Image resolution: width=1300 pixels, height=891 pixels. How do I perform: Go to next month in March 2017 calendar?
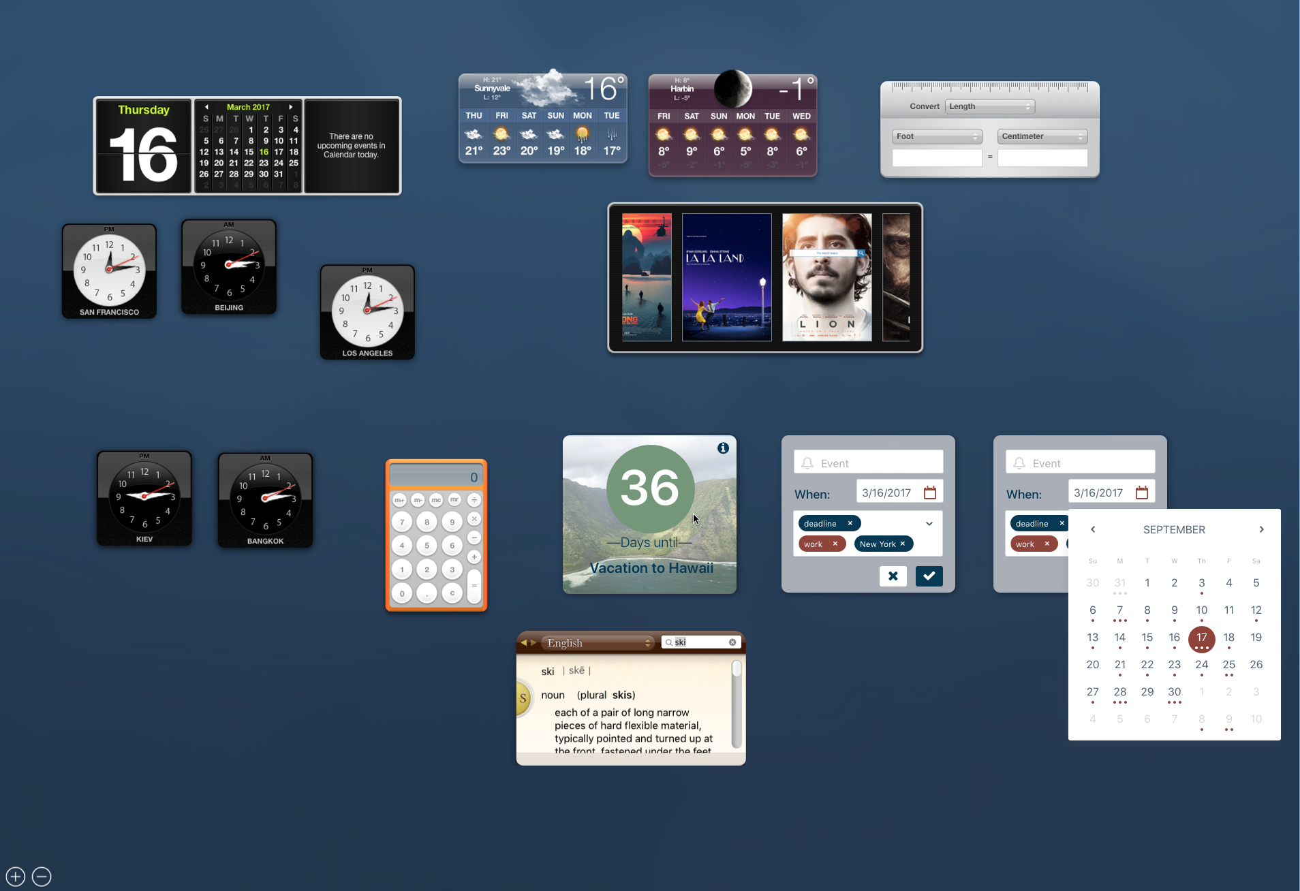pyautogui.click(x=291, y=107)
